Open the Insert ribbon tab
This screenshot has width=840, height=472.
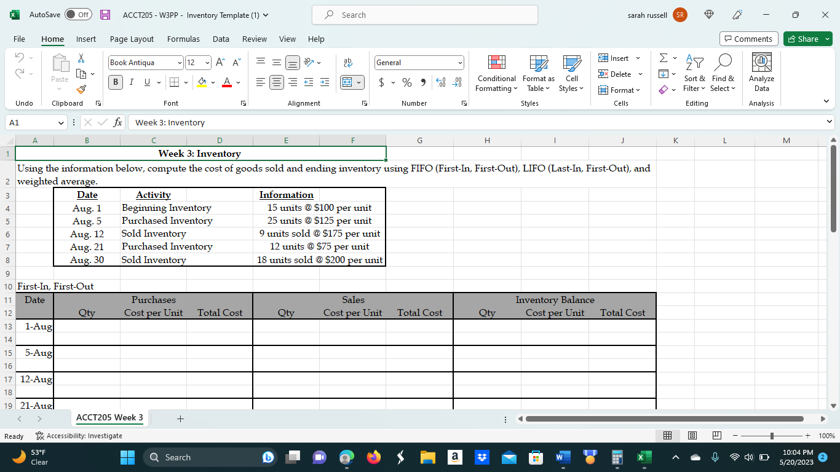[x=86, y=39]
